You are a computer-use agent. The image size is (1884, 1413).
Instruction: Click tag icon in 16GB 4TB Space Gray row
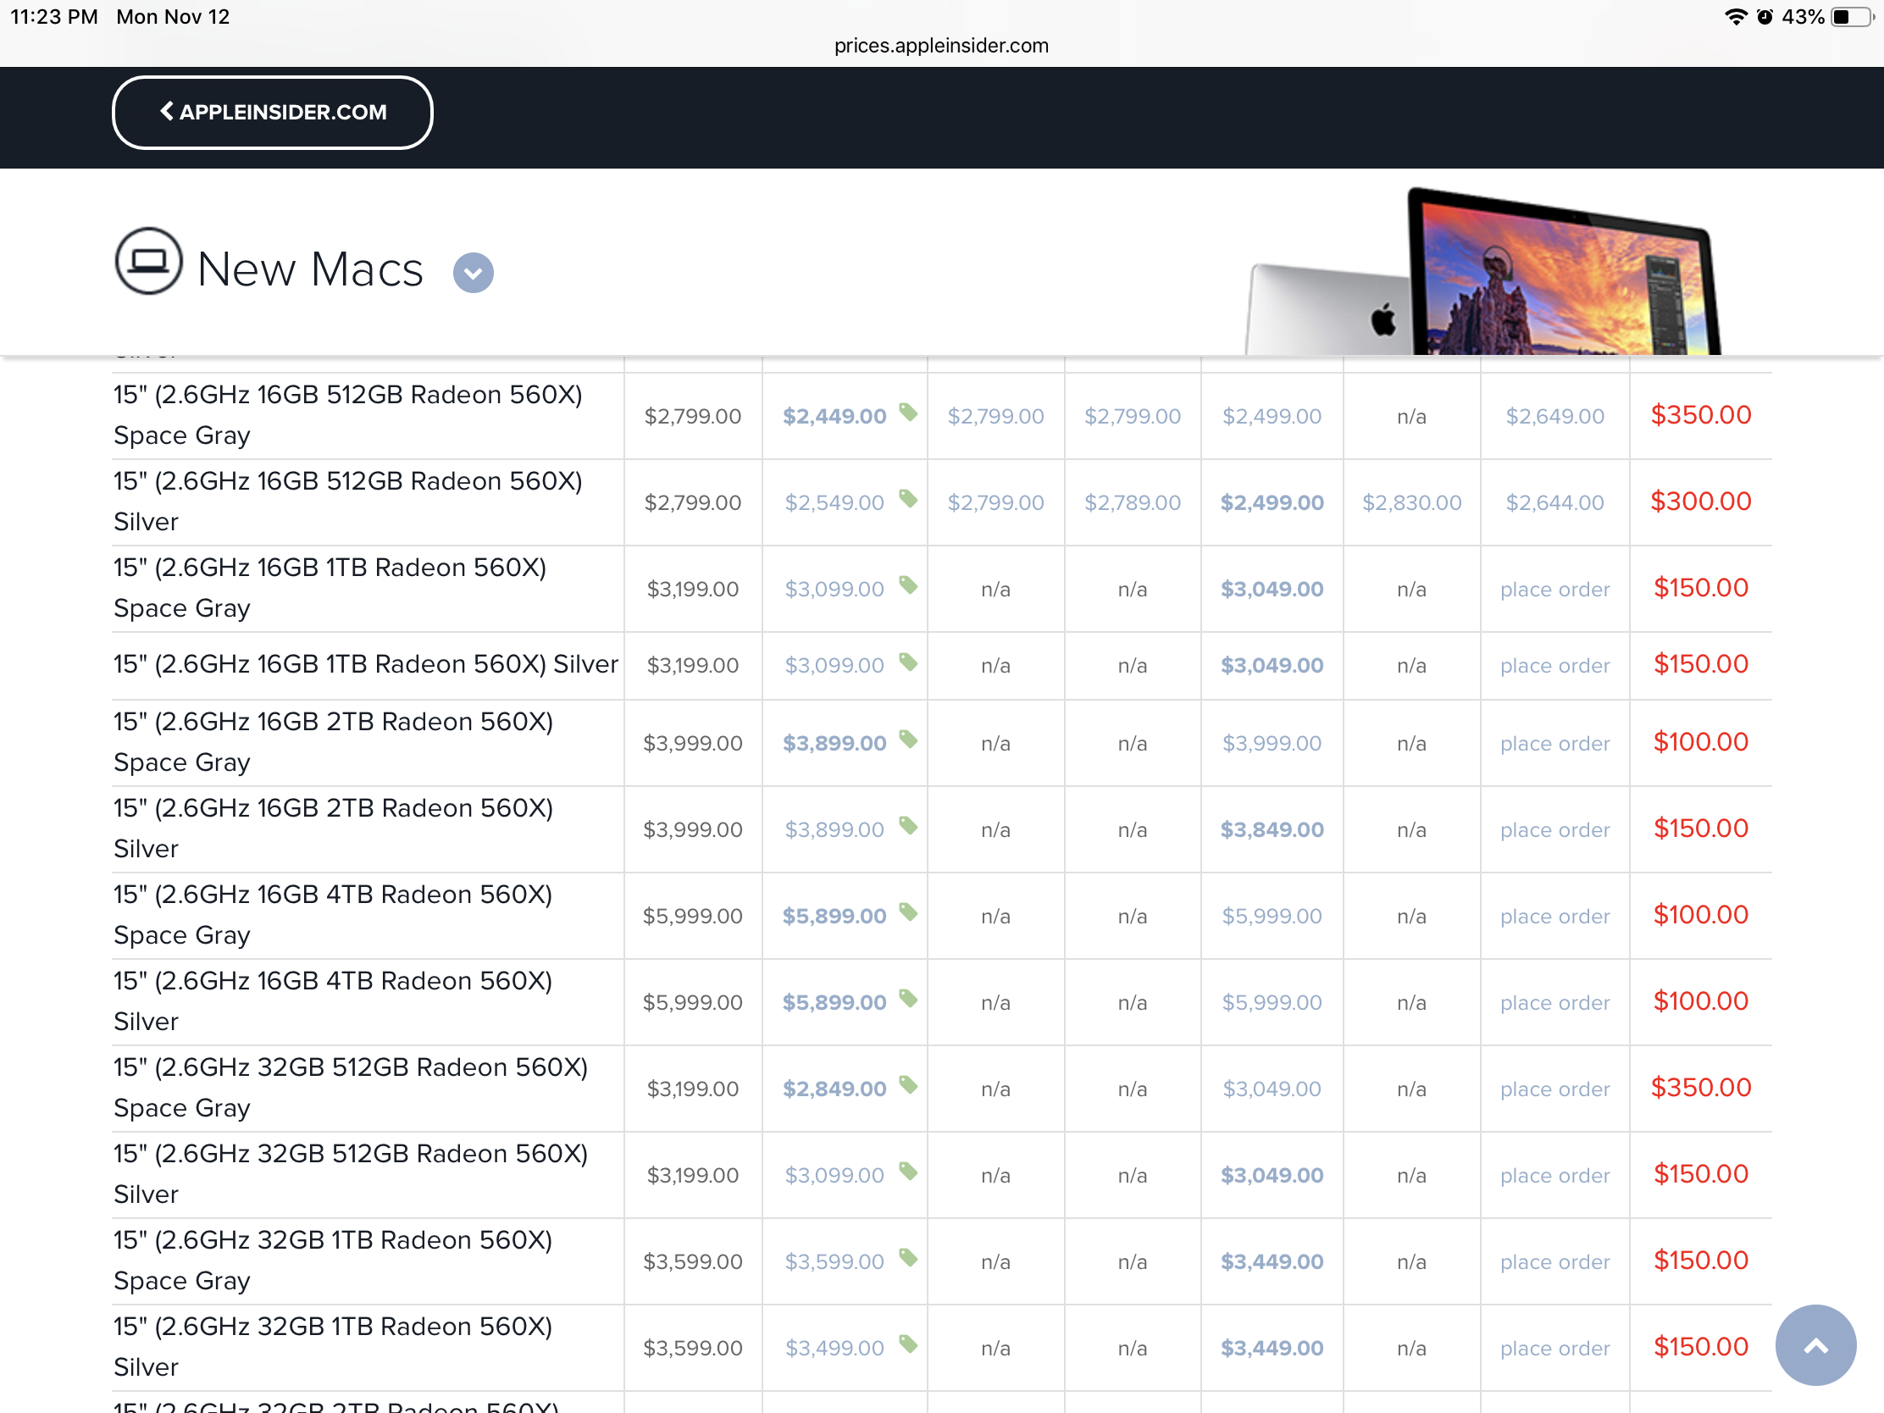pos(908,912)
